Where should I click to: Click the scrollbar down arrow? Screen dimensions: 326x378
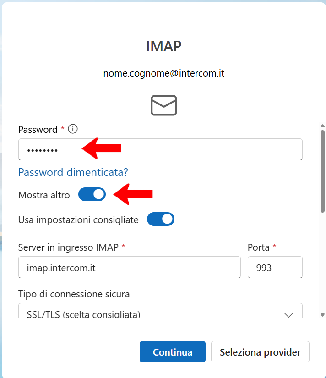click(322, 315)
